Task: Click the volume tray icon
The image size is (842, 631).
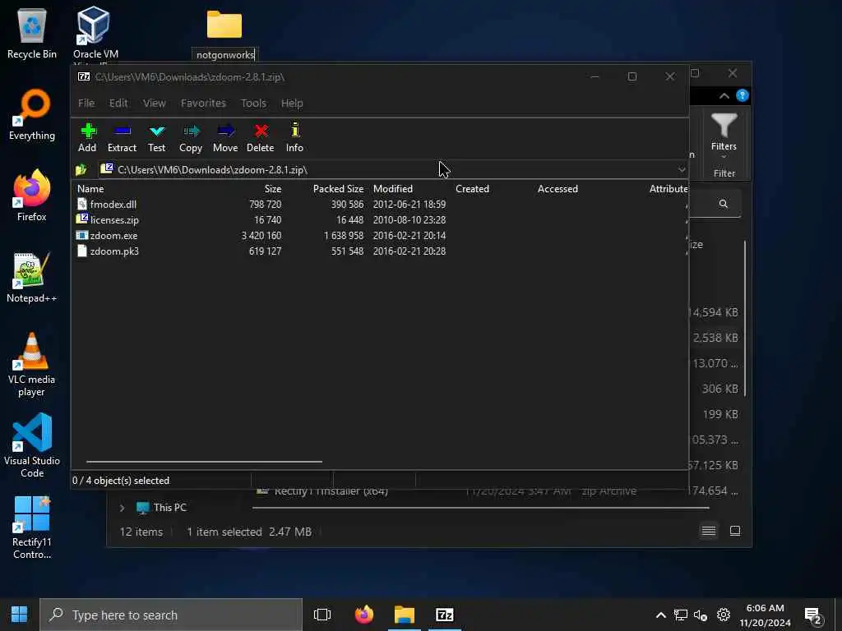Action: (x=701, y=615)
